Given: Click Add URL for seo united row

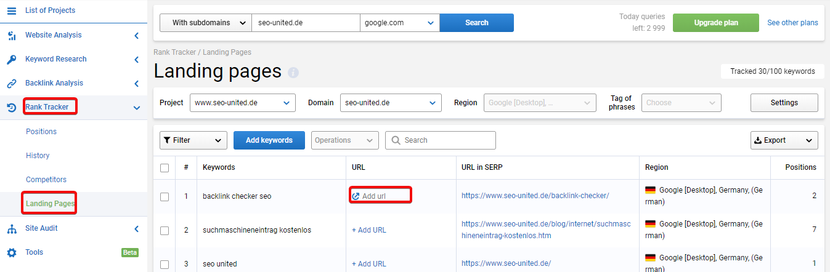Looking at the screenshot, I should [x=369, y=264].
